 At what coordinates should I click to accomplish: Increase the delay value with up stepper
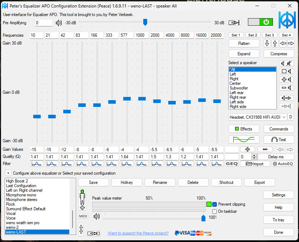click(x=254, y=155)
